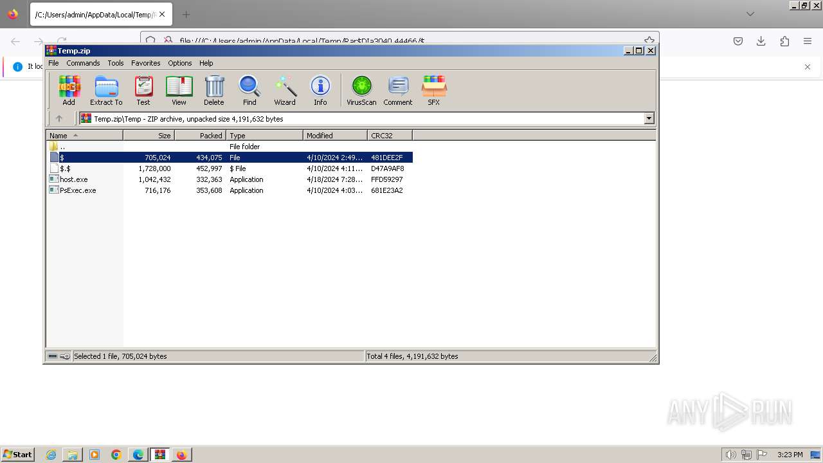The height and width of the screenshot is (463, 823).
Task: Open File Explorer taskbar icon
Action: 73,455
